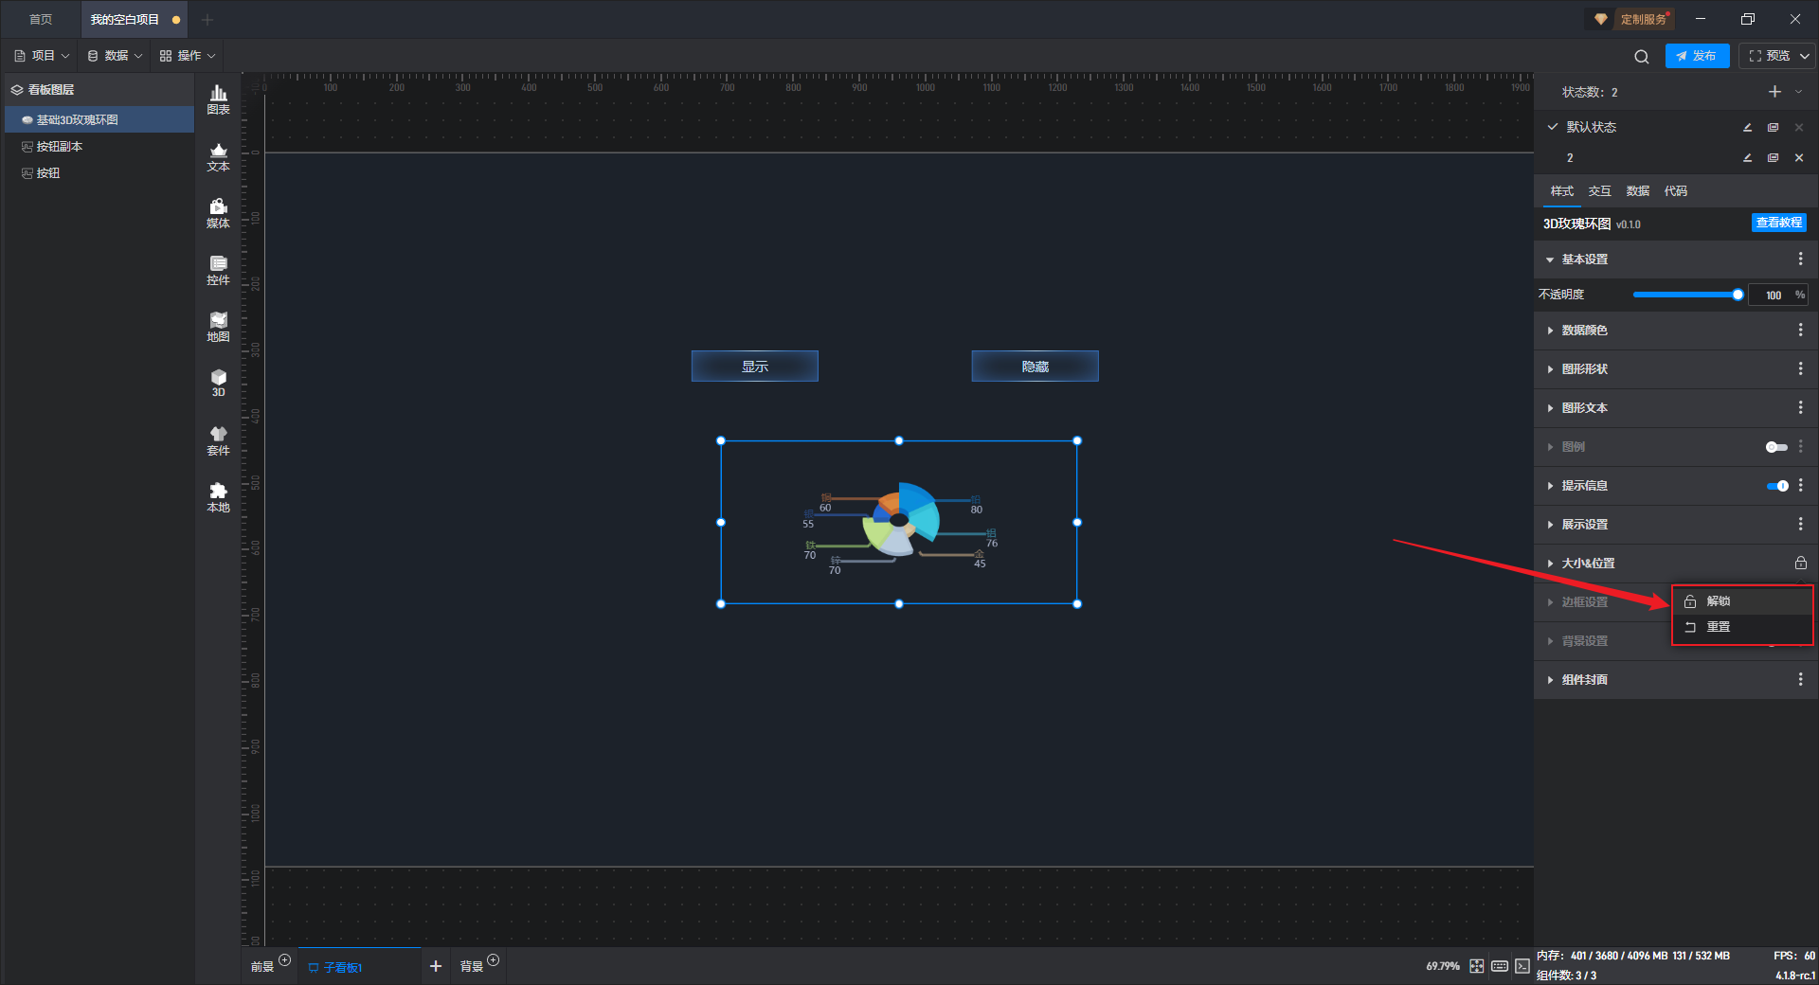
Task: Toggle the 图例 legend switch
Action: click(1776, 447)
